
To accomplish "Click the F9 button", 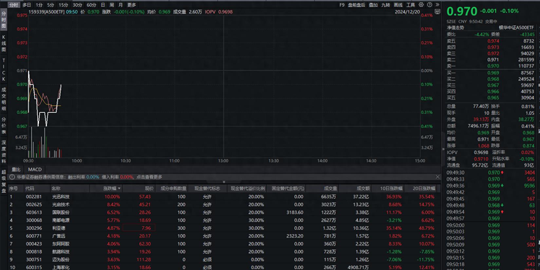I will (342, 5).
